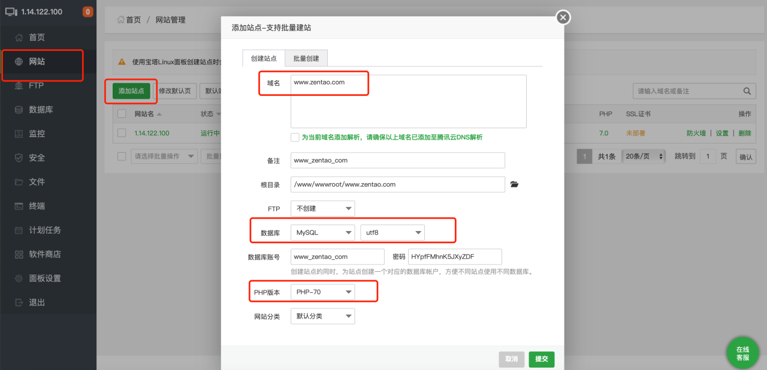Click the database icon in sidebar

(x=19, y=110)
